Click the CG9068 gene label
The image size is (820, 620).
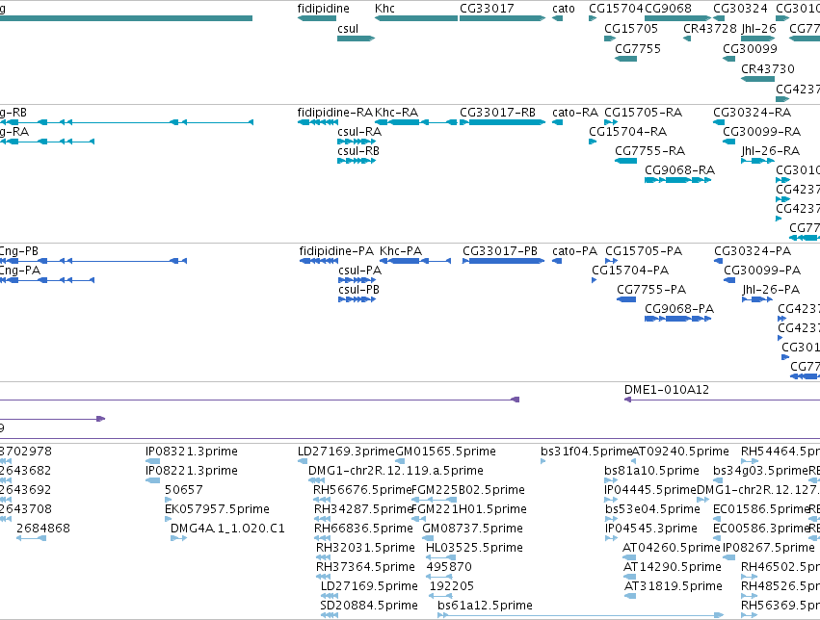click(668, 9)
